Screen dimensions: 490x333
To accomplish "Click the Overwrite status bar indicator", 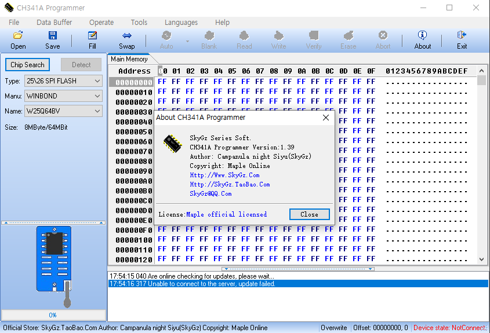I will pos(334,328).
